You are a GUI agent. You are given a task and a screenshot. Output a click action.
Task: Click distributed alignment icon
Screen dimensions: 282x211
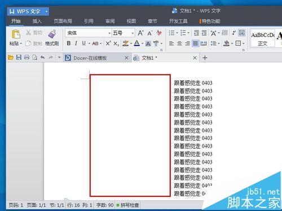click(204, 44)
